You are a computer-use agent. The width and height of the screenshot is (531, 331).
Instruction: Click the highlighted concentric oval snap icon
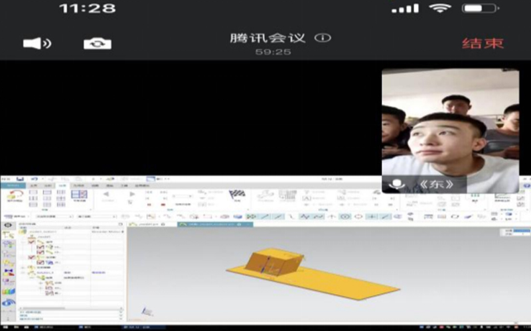coord(345,216)
